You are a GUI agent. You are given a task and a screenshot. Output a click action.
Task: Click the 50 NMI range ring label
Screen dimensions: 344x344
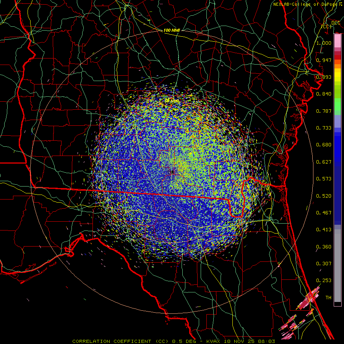coord(172,101)
